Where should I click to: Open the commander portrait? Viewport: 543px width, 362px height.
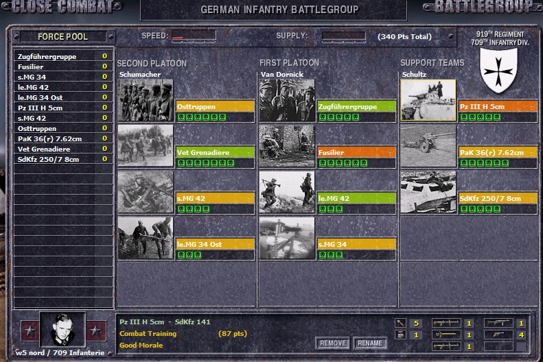(62, 330)
